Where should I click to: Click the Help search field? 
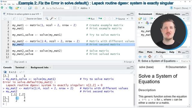(171, 56)
